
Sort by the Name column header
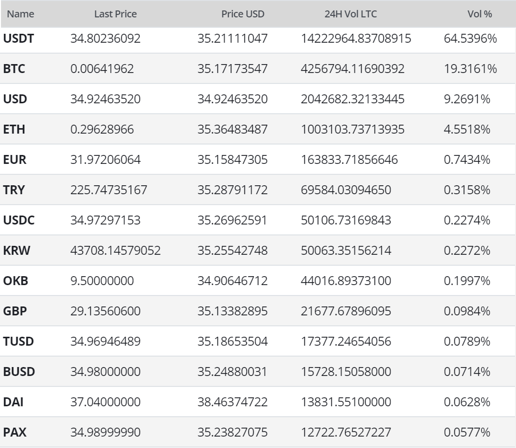(20, 14)
